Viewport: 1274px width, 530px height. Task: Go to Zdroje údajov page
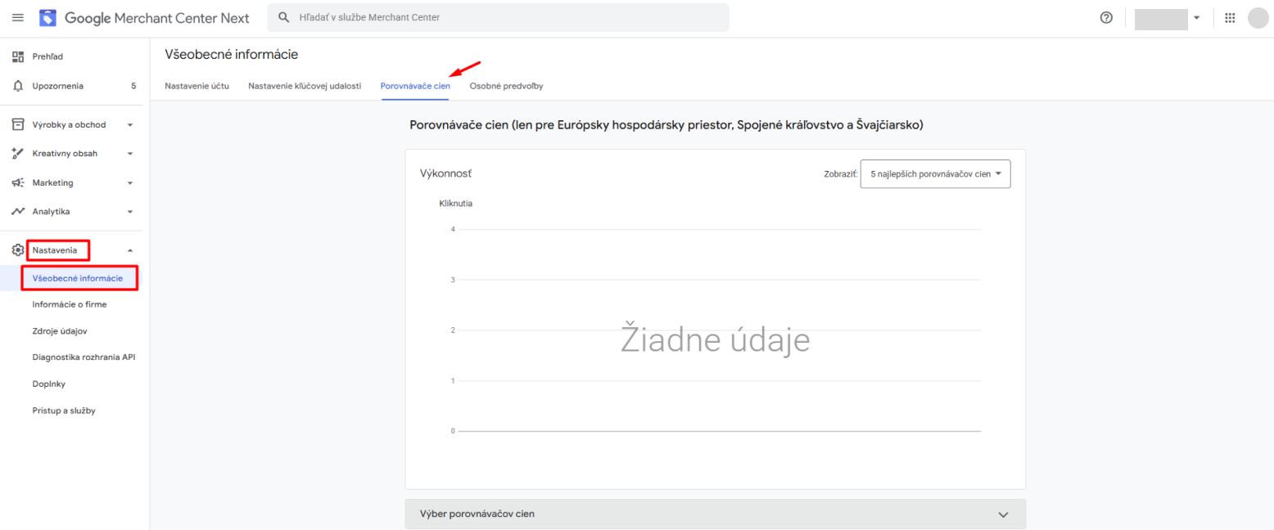(60, 331)
